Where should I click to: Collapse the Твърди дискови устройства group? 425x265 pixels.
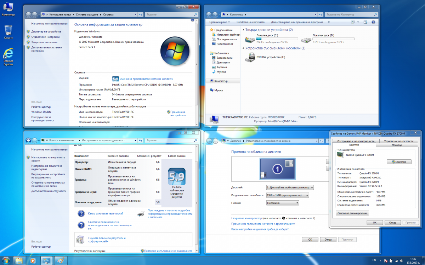click(x=243, y=30)
